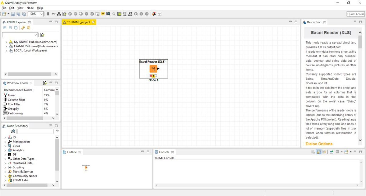Open the File menu
The image size is (366, 196).
(x=4, y=8)
